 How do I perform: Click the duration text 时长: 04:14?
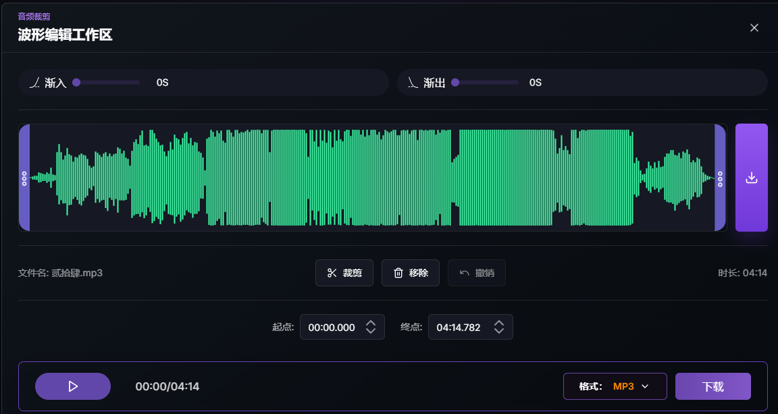742,273
